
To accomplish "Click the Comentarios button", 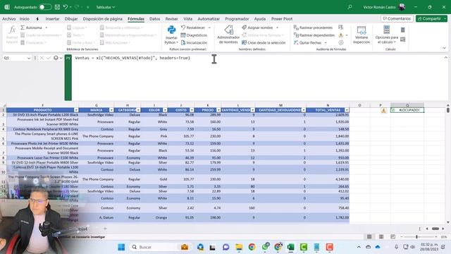I will pyautogui.click(x=397, y=18).
